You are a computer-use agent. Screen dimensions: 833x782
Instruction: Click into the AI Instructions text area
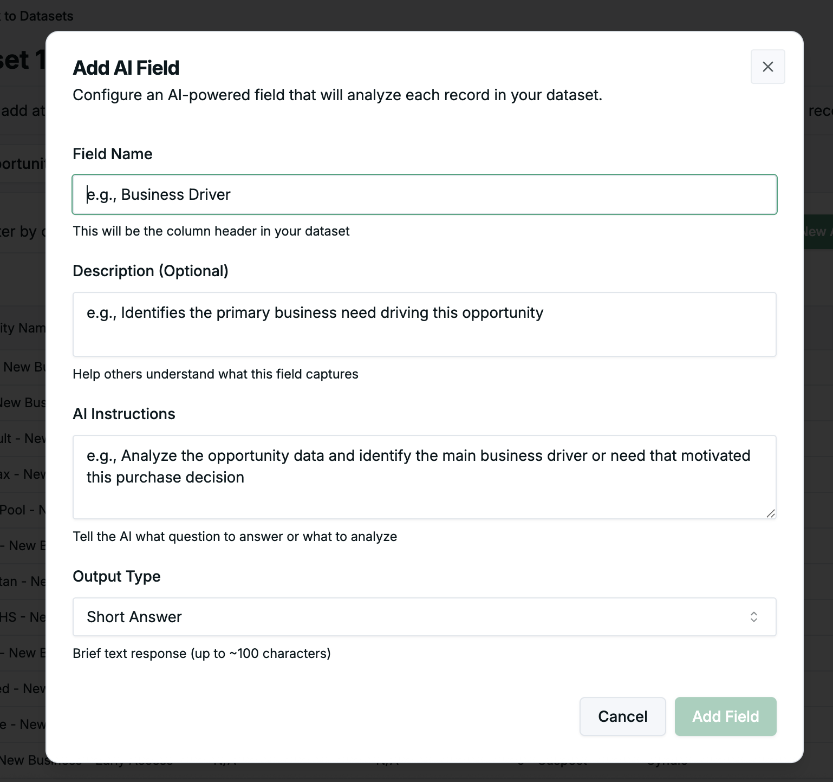425,477
